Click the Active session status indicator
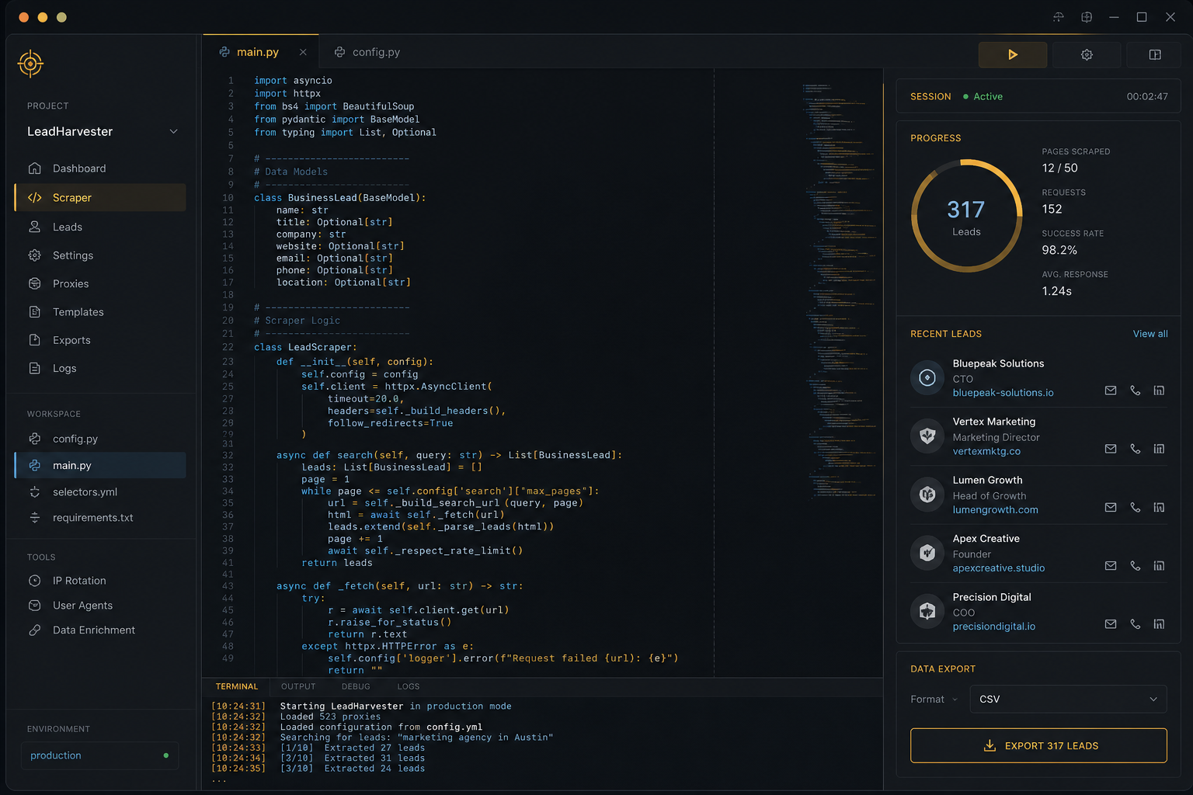Viewport: 1193px width, 795px height. [x=983, y=96]
